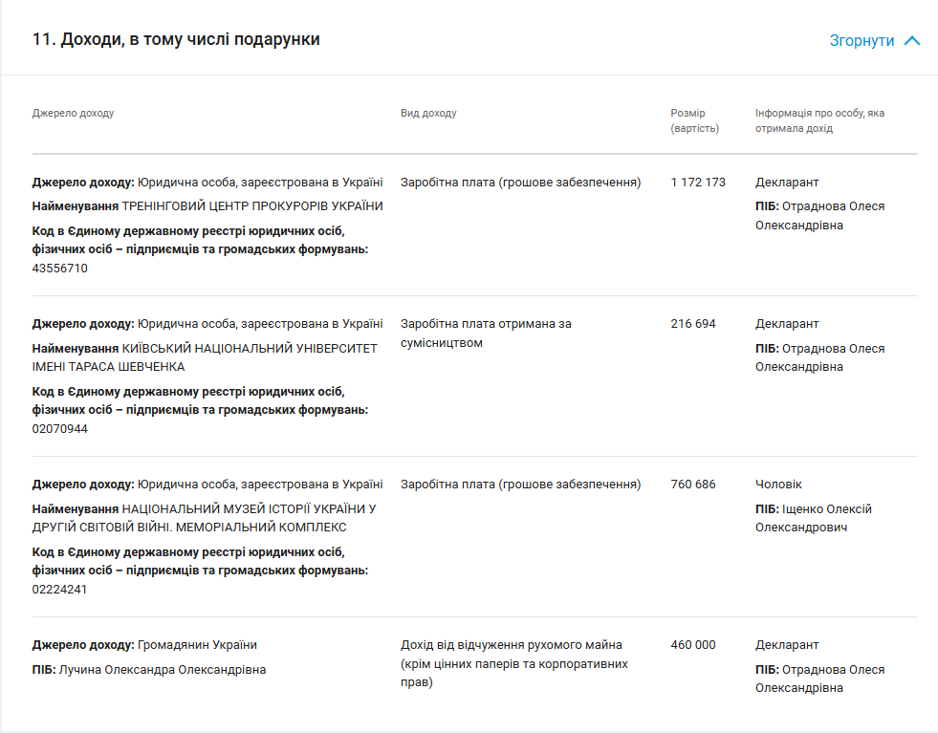Select the КИЇВСЬКИЙ НАЦІОНАЛЬНИЙ УНІВЕРСИТЕТ entry name
Screen dimensions: 938x733
coord(249,348)
